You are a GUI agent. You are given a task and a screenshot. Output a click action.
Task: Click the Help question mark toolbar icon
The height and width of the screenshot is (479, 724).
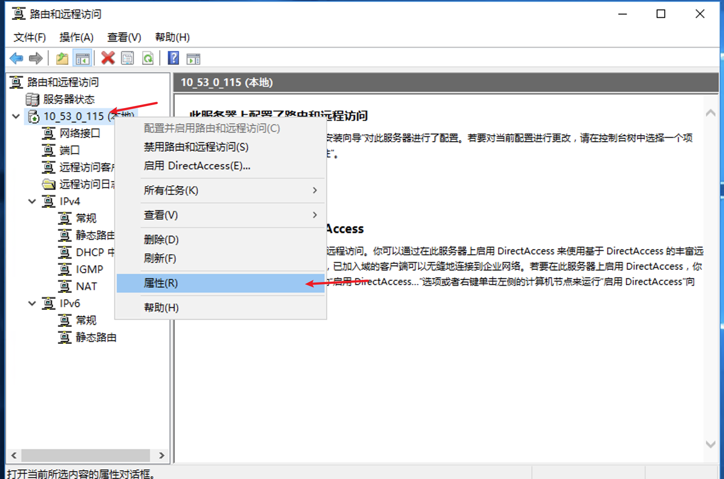[x=173, y=58]
